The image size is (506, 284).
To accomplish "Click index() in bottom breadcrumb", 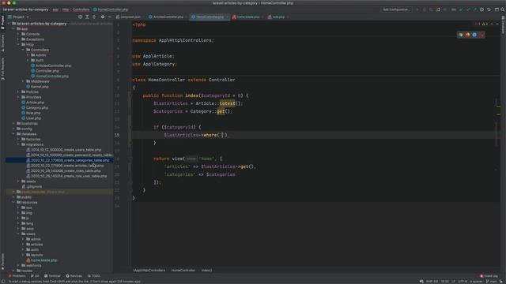I will coord(206,270).
